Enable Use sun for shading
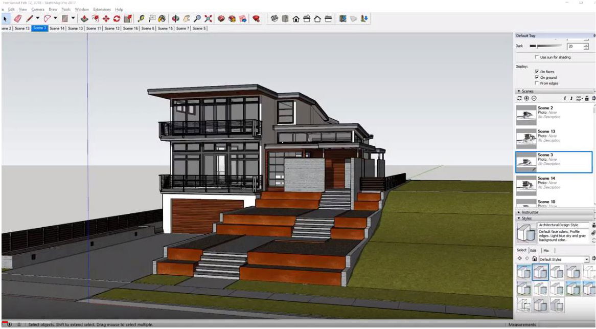 [x=536, y=57]
